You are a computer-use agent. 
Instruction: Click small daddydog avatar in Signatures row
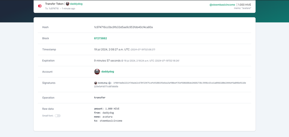96,83
